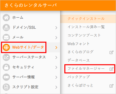This screenshot has width=116, height=94.
Task: Open the サーバーステータス menu label
Action: (29, 57)
